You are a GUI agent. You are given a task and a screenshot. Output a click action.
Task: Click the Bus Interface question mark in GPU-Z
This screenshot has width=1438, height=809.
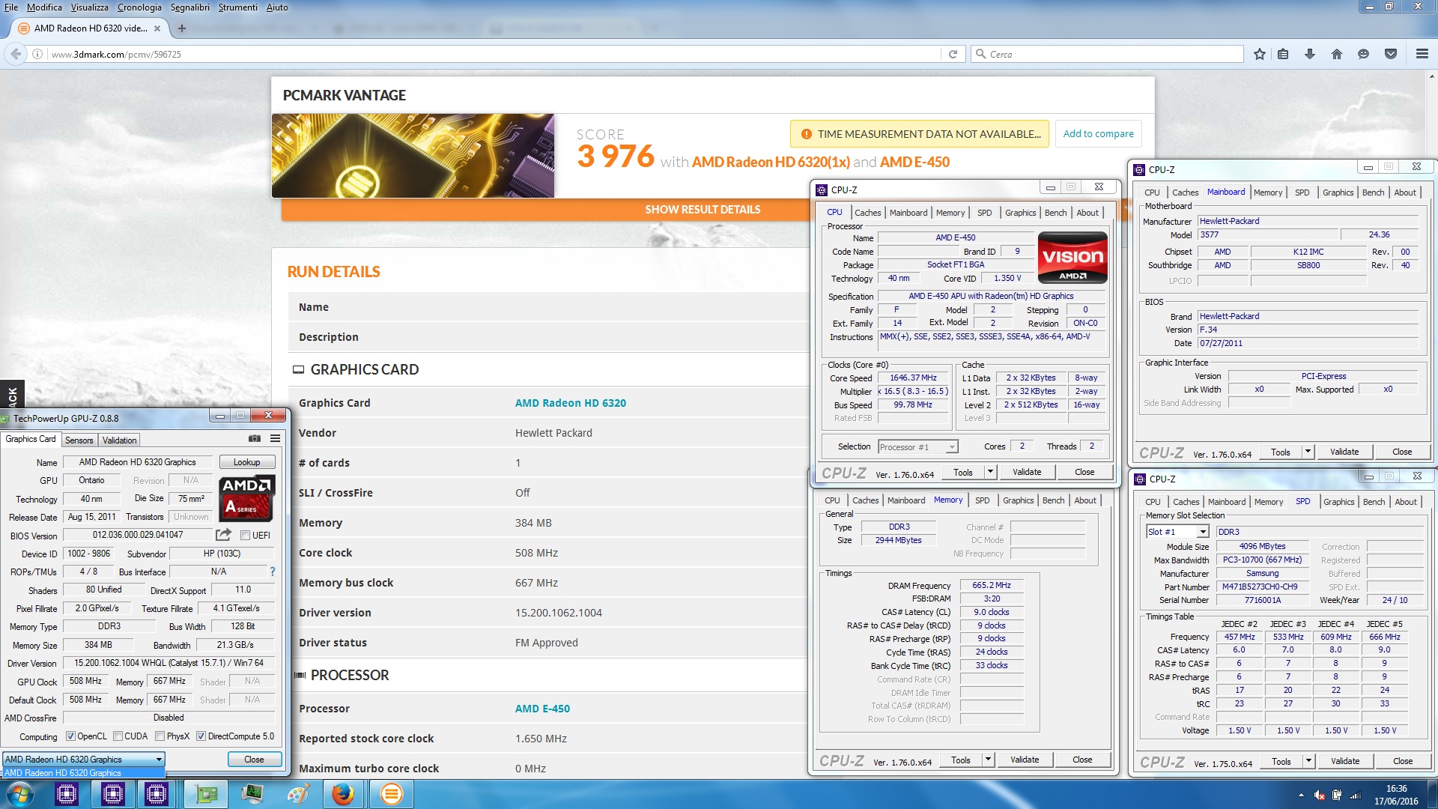(x=273, y=572)
